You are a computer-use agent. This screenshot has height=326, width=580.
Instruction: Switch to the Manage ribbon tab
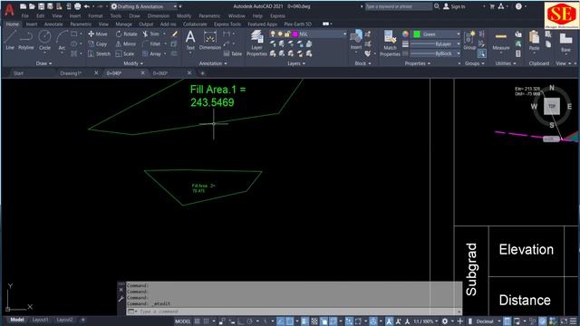pyautogui.click(x=123, y=24)
